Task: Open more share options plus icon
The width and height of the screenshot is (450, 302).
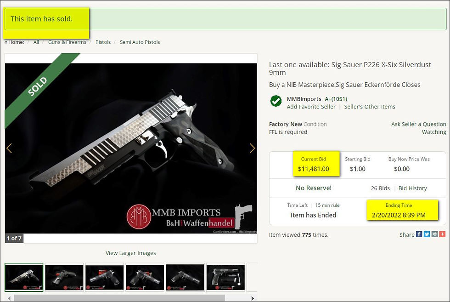Action: [442, 234]
